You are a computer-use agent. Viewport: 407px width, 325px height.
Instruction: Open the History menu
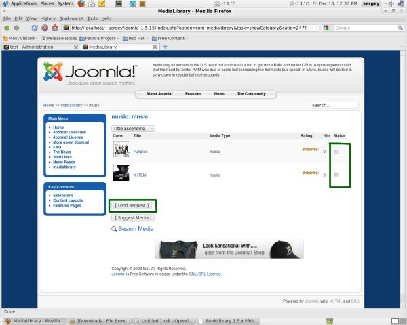(x=47, y=18)
